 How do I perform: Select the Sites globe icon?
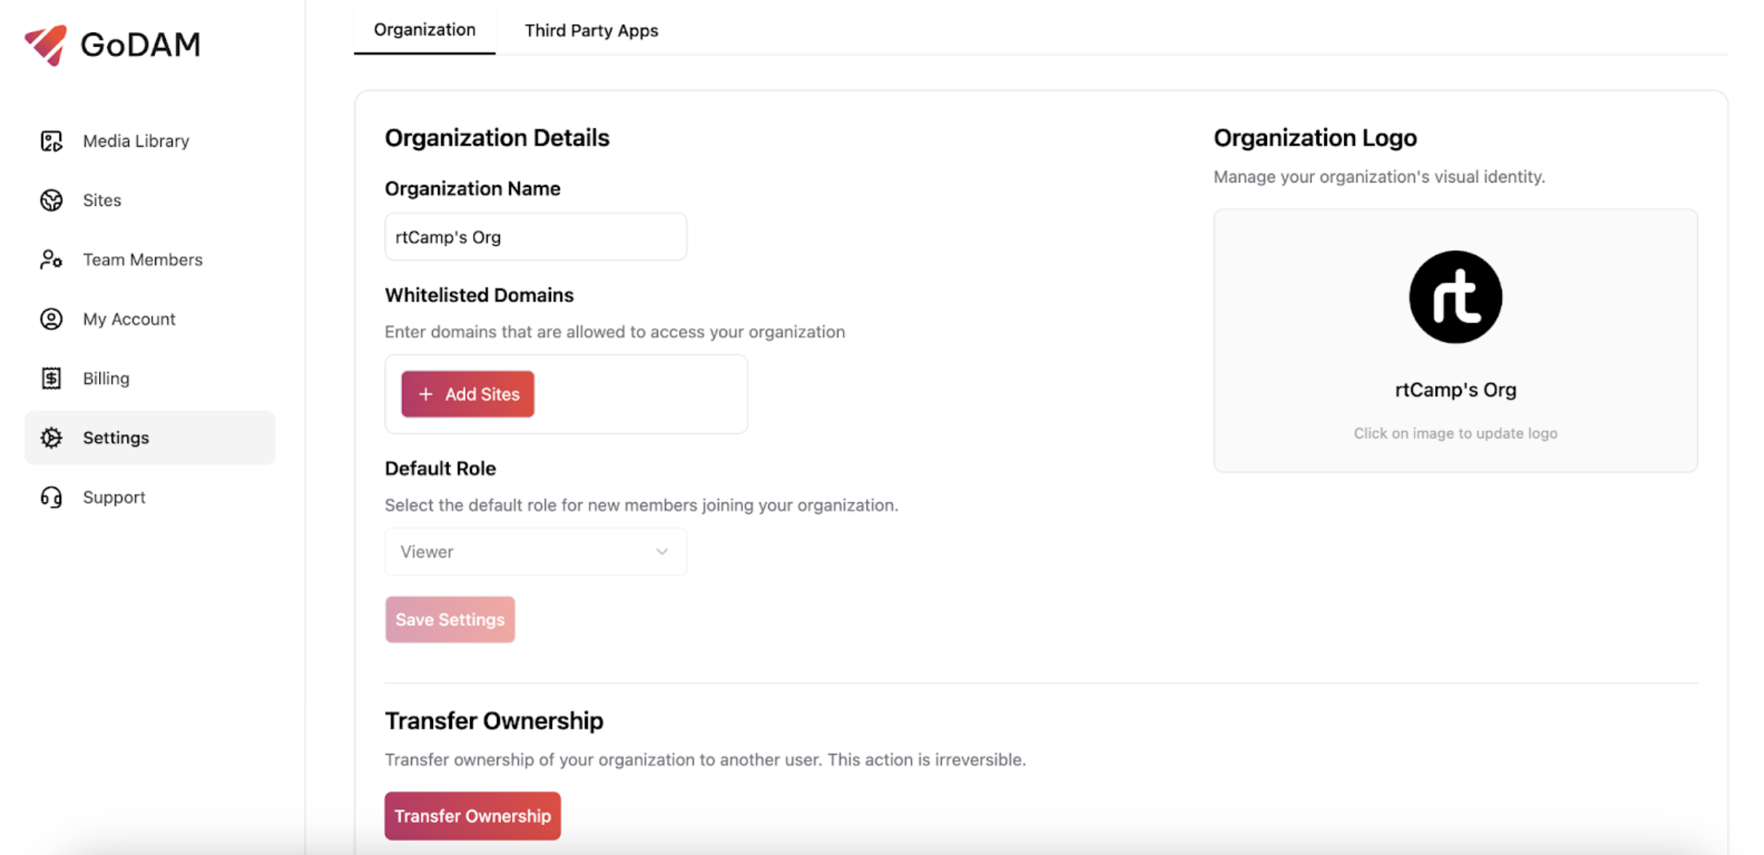50,200
